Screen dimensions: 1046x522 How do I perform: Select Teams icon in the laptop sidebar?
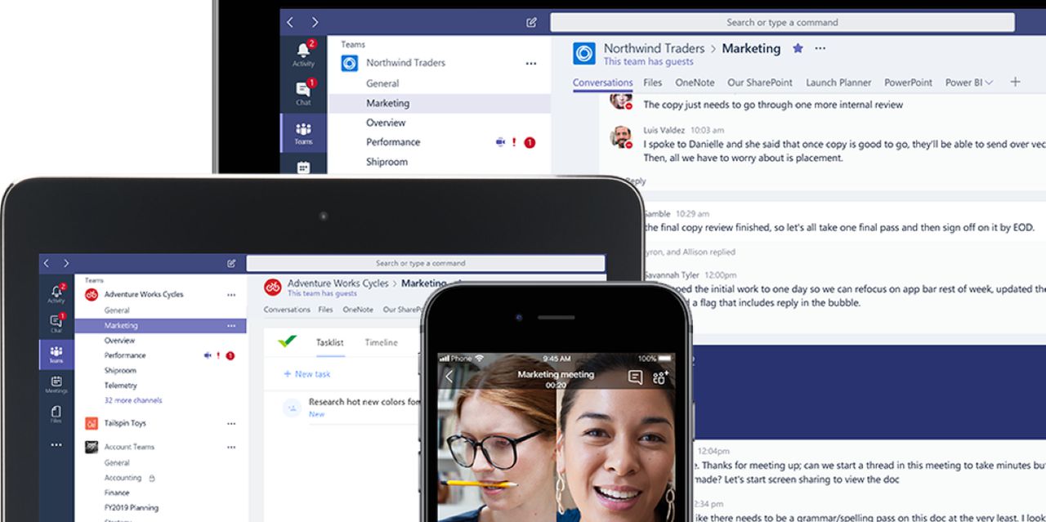[x=303, y=132]
